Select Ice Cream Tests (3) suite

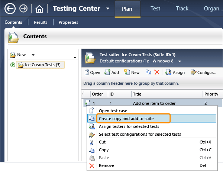(x=41, y=65)
